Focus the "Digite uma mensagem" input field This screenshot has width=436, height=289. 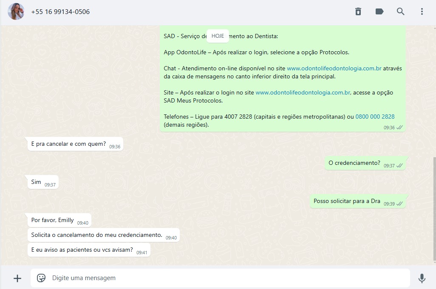[225, 278]
